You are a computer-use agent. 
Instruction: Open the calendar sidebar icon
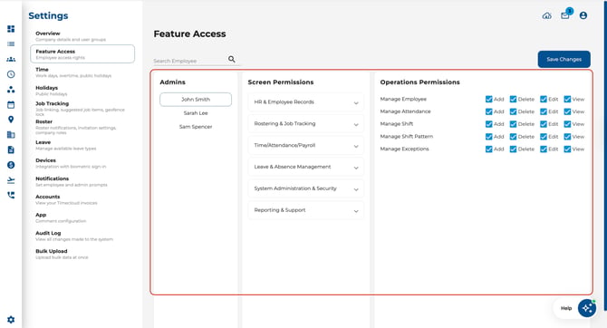tap(11, 104)
